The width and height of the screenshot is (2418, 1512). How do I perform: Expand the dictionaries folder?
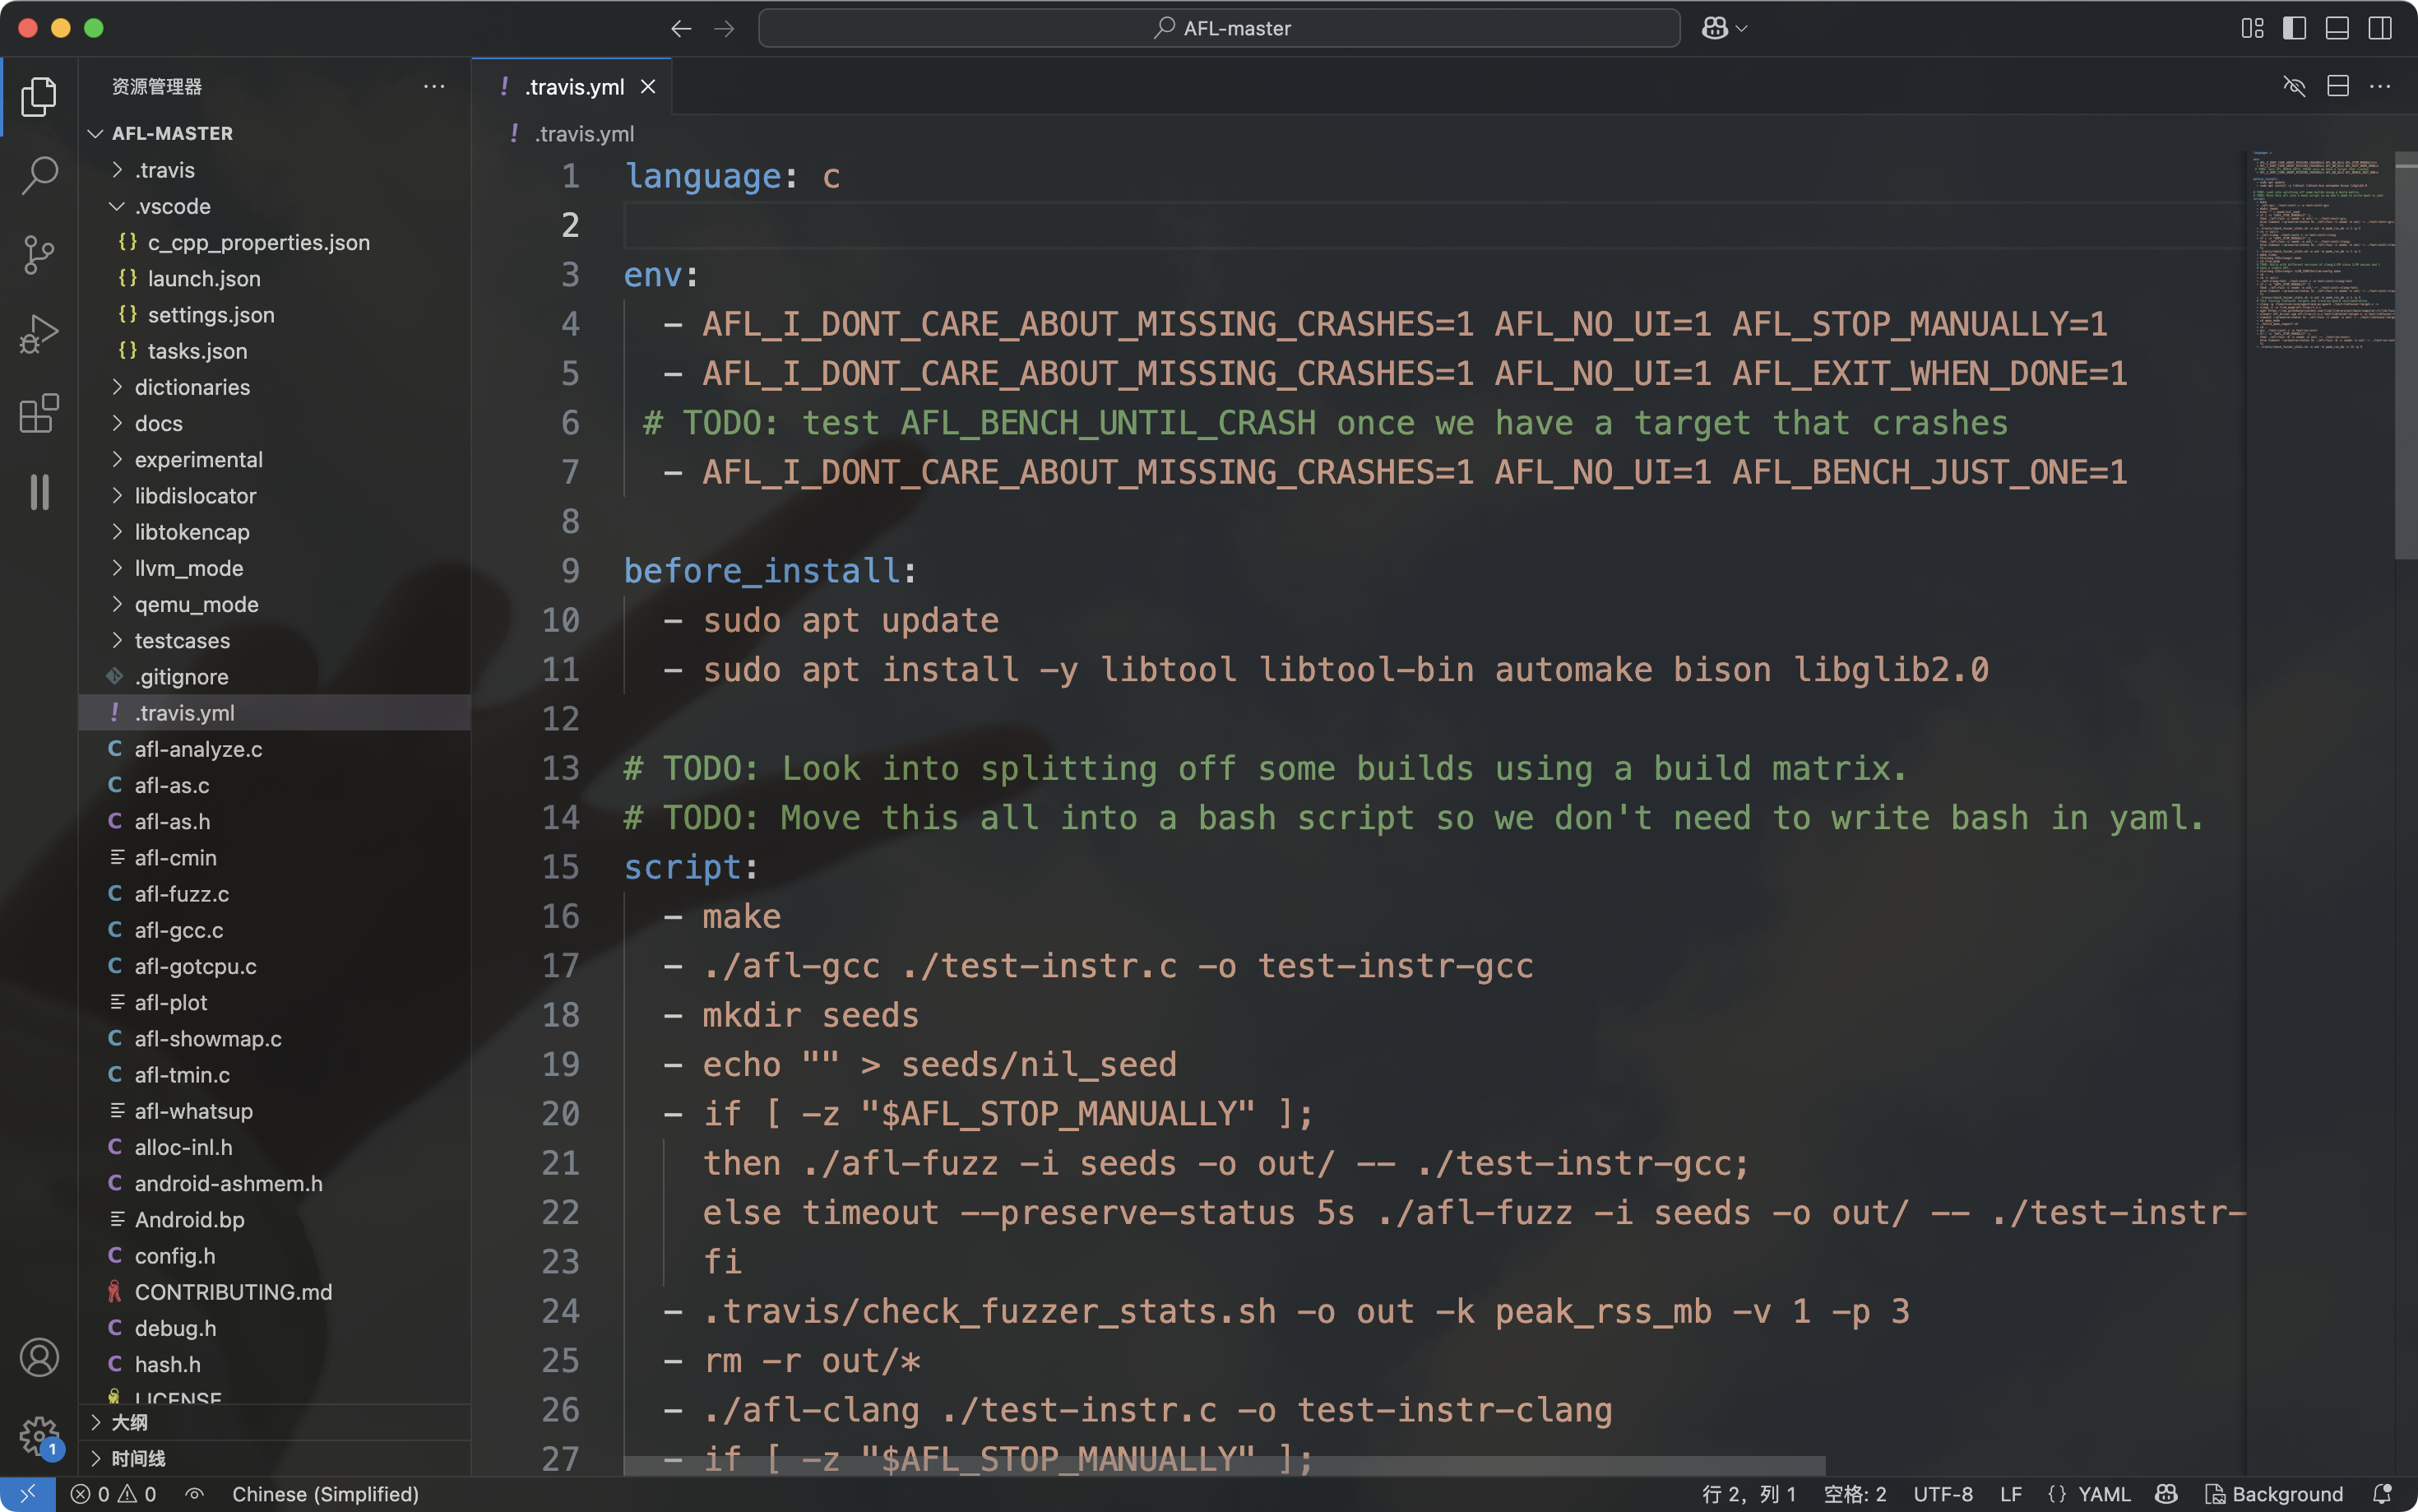point(192,387)
